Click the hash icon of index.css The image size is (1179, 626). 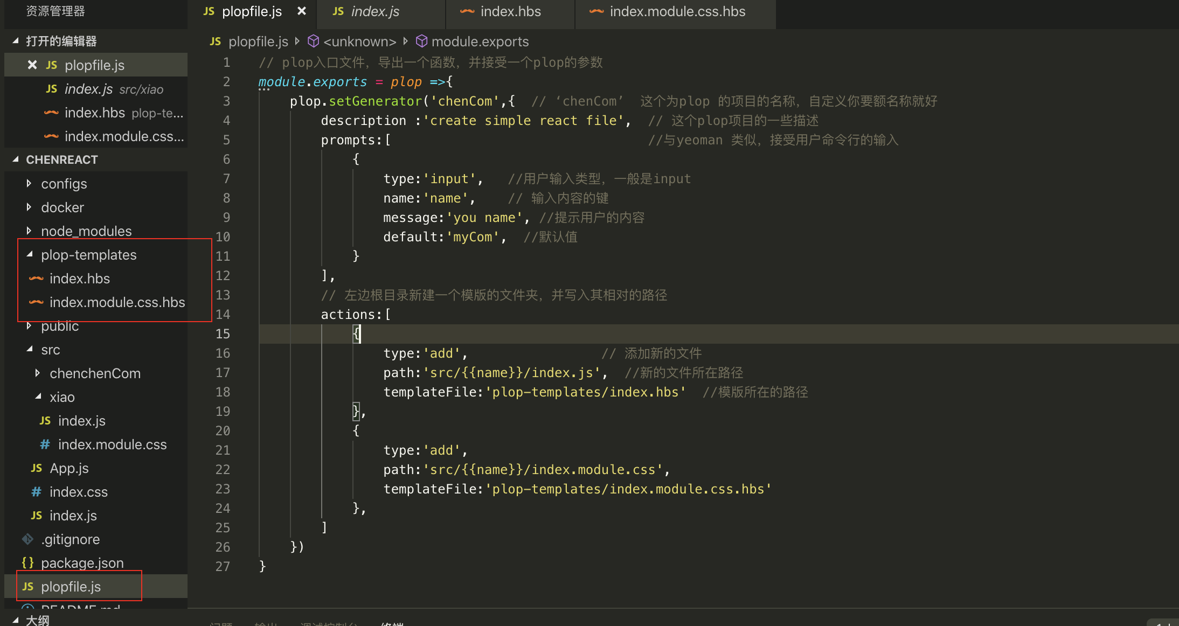36,492
